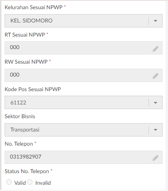The image size is (168, 191).
Task: Choose the Invalid text label for phone status
Action: tap(43, 183)
